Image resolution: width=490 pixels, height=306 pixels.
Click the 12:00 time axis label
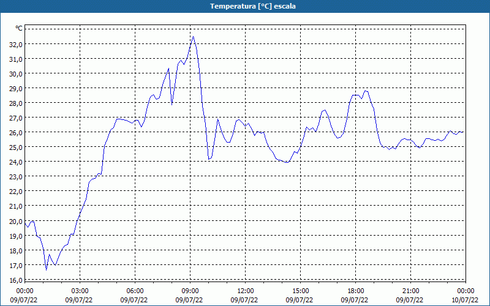point(246,291)
